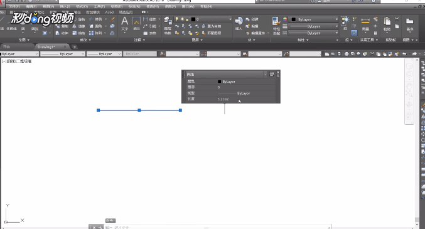Toggle layer freeze sun icon
This screenshot has height=229, width=425.
pos(182,19)
